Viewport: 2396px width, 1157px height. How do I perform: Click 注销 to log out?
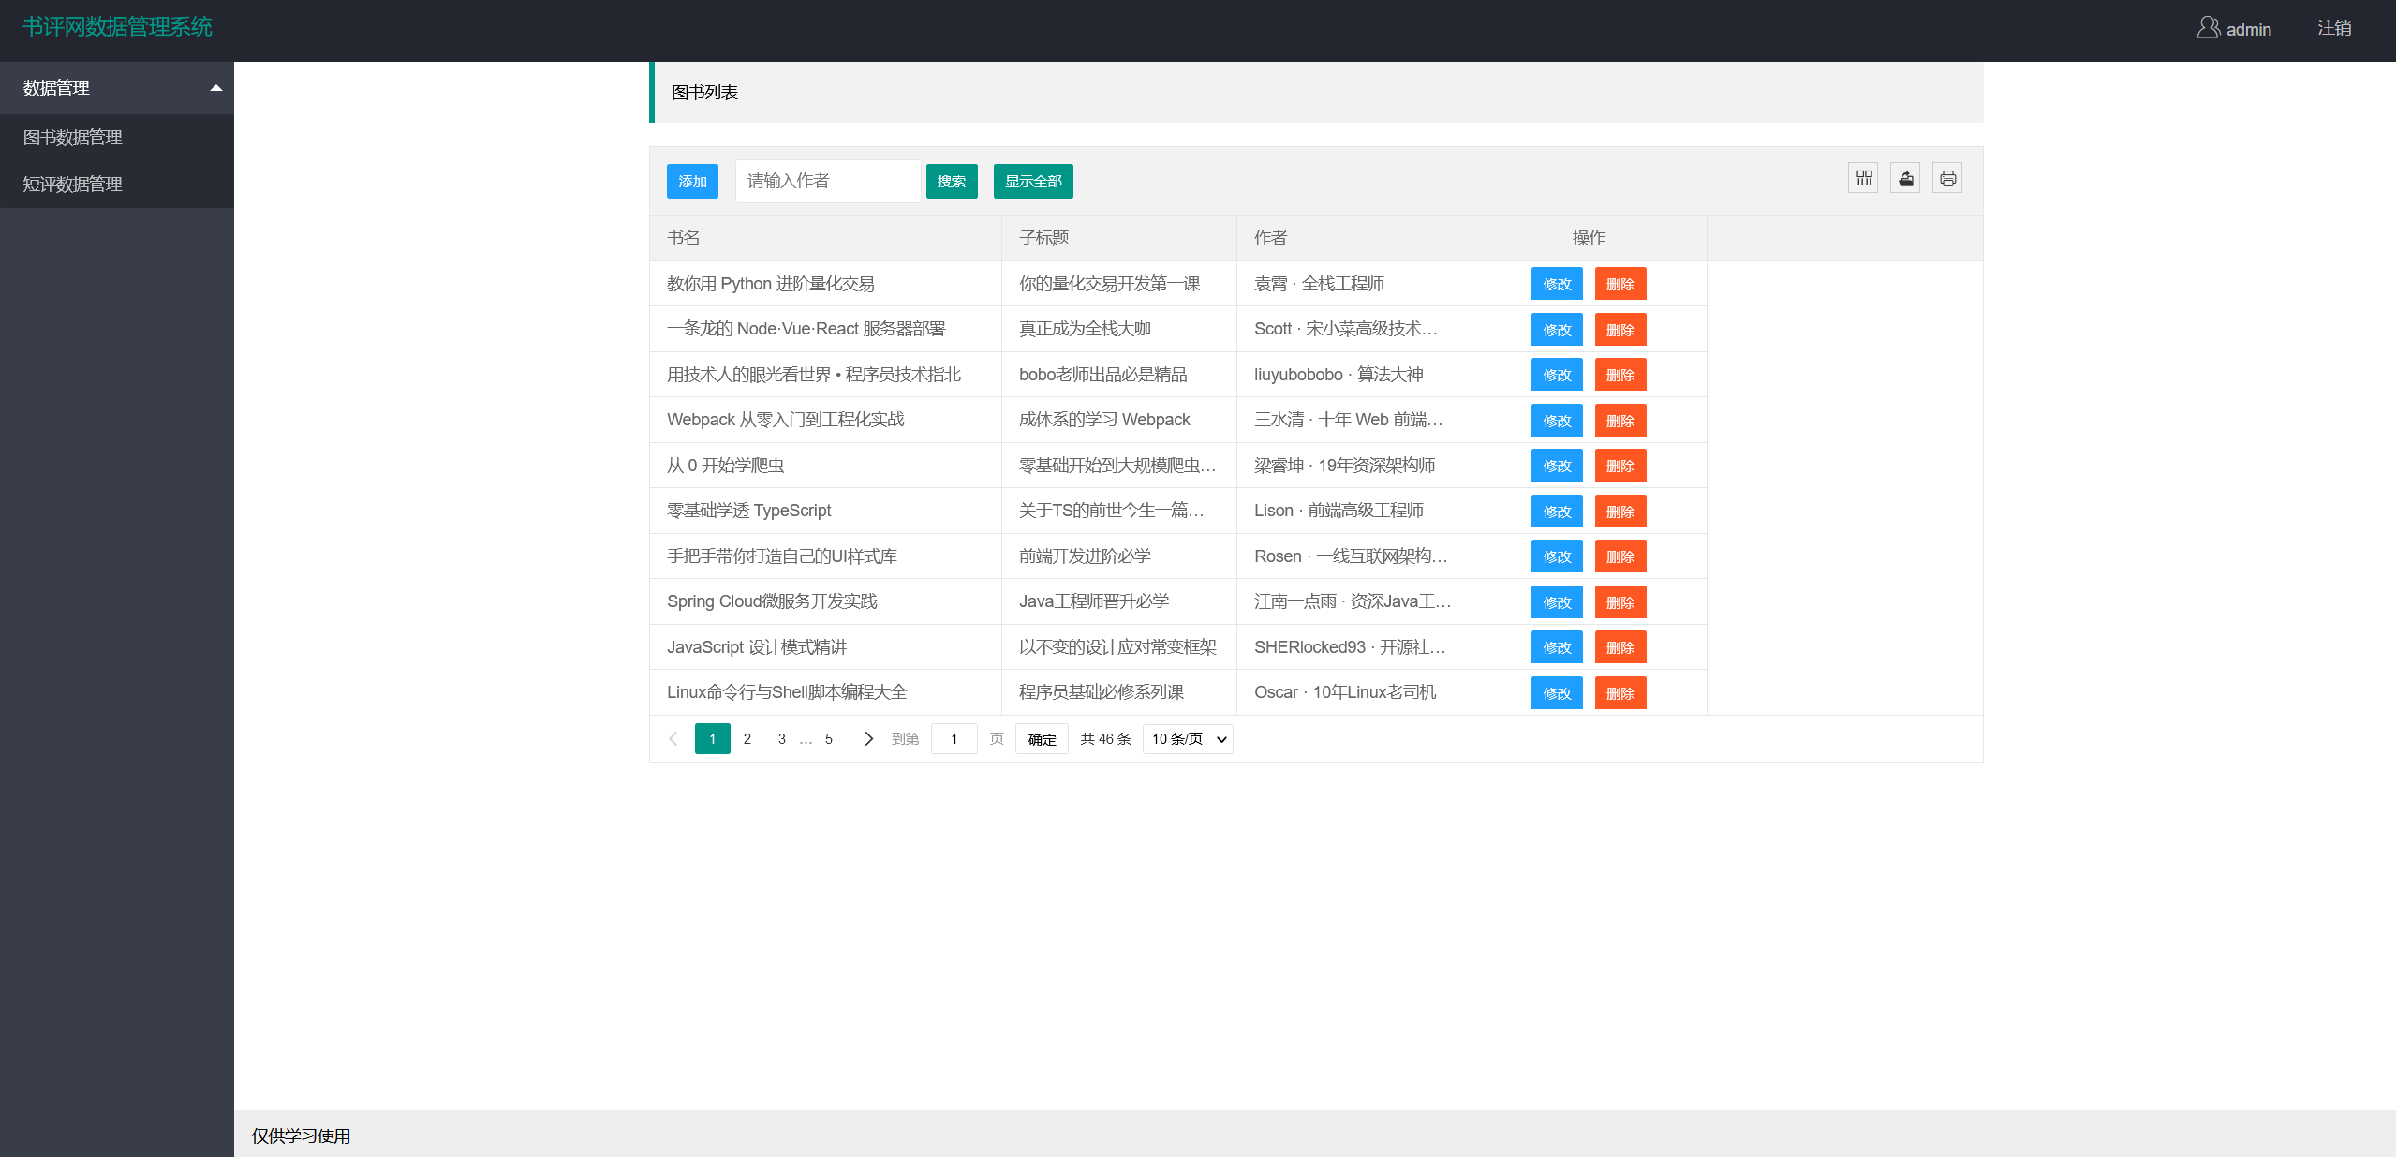coord(2334,28)
